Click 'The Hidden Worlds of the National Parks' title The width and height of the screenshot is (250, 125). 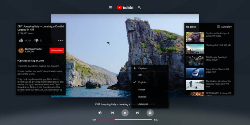click(218, 84)
